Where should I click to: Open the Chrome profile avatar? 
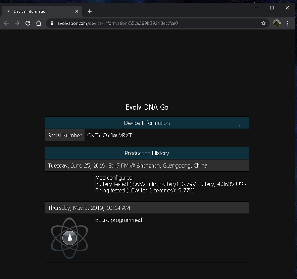coord(277,23)
